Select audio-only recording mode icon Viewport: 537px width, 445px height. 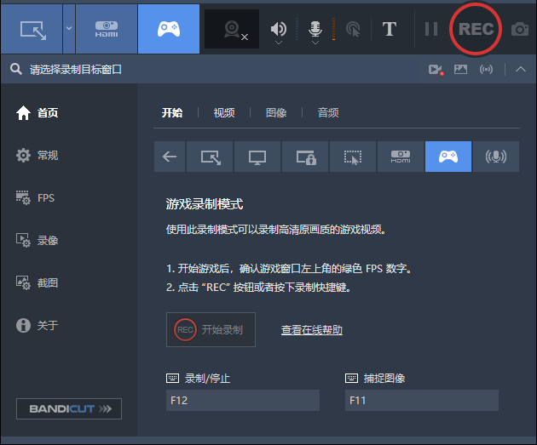point(496,157)
